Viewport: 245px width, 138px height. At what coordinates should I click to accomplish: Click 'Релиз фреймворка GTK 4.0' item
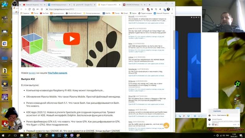click(x=73, y=123)
